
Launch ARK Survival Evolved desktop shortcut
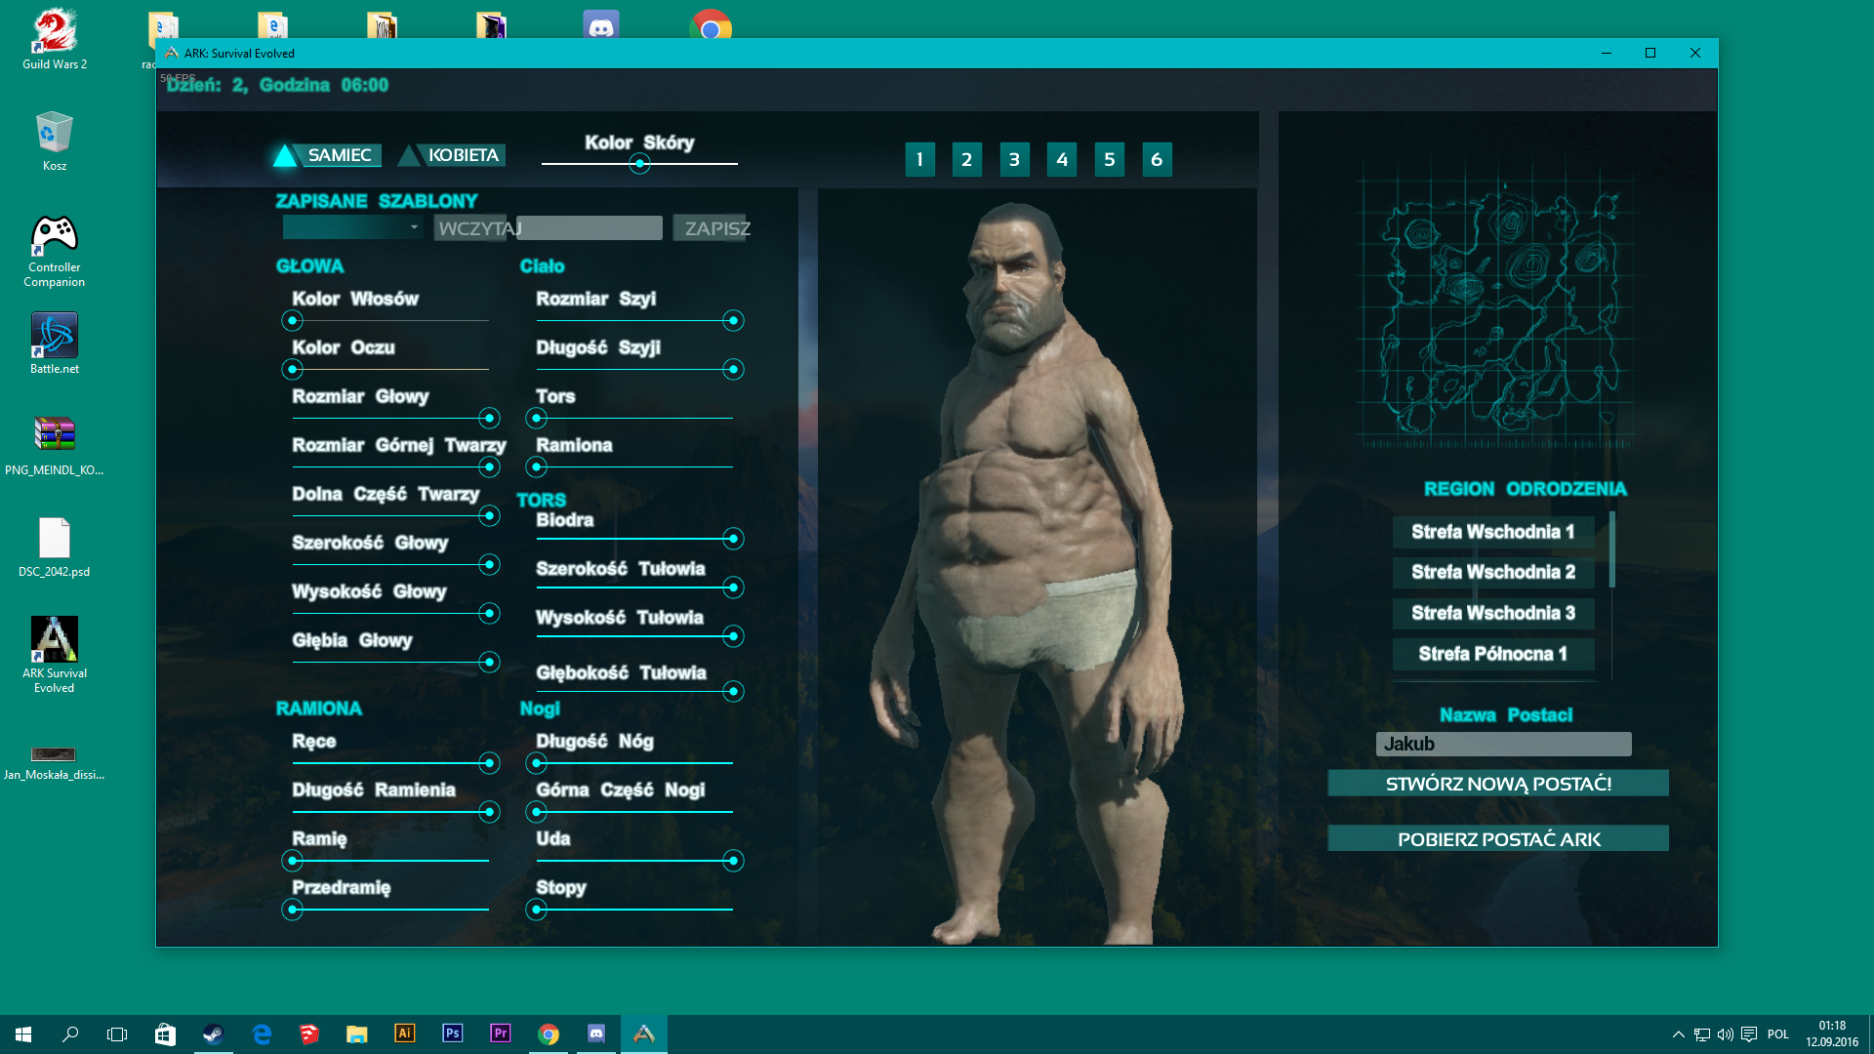coord(55,654)
